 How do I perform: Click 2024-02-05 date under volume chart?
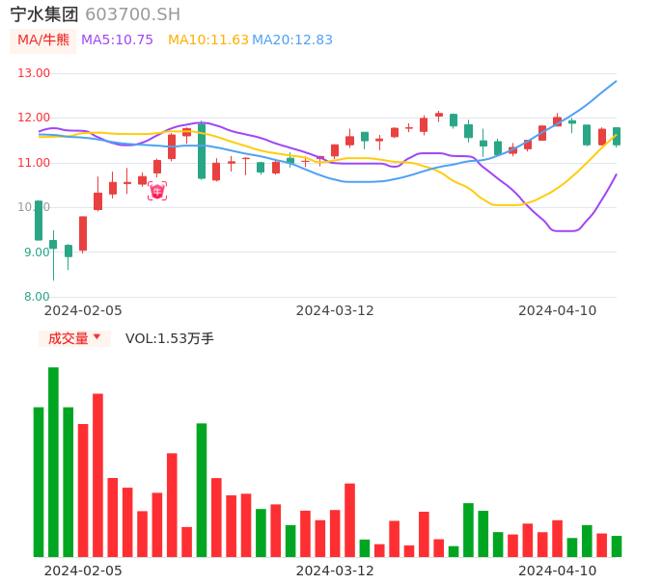pyautogui.click(x=83, y=571)
